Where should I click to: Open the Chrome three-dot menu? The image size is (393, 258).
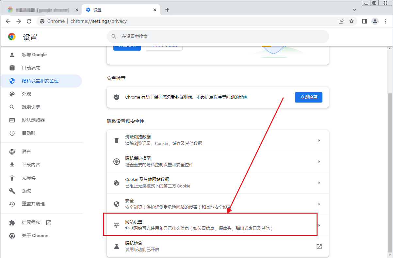click(385, 21)
